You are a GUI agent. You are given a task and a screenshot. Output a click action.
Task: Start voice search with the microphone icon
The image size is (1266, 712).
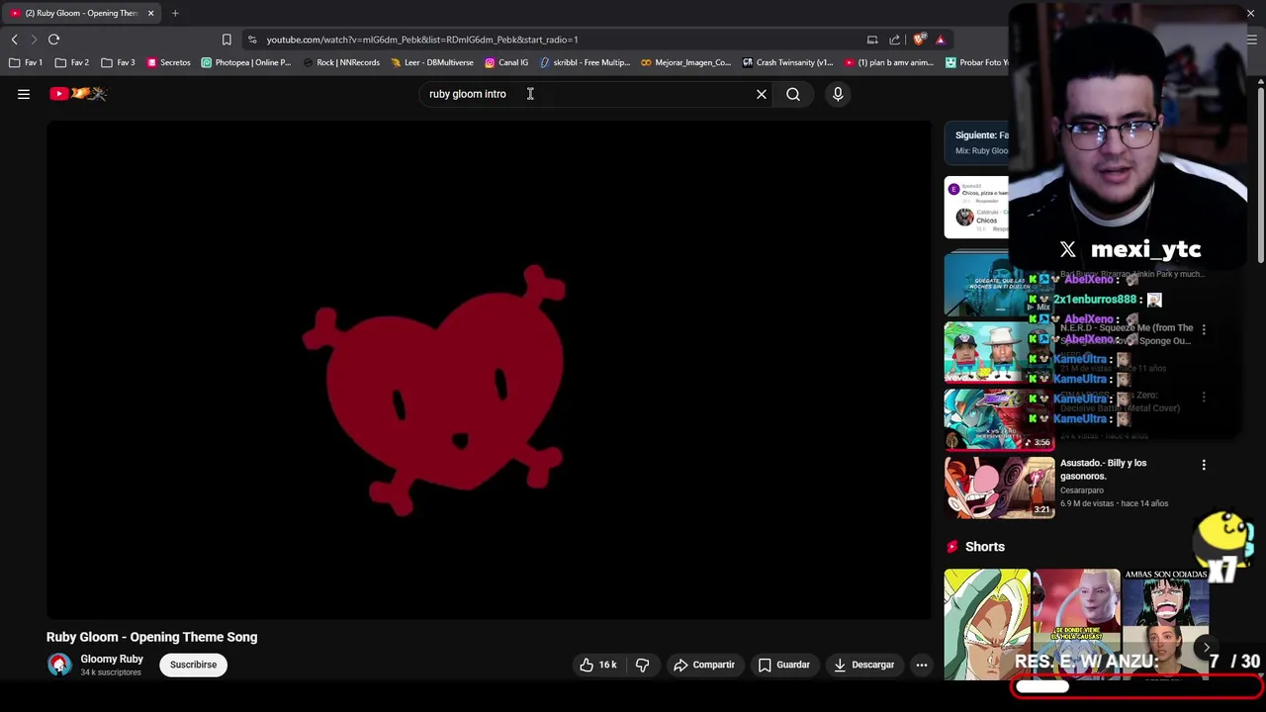coord(838,94)
